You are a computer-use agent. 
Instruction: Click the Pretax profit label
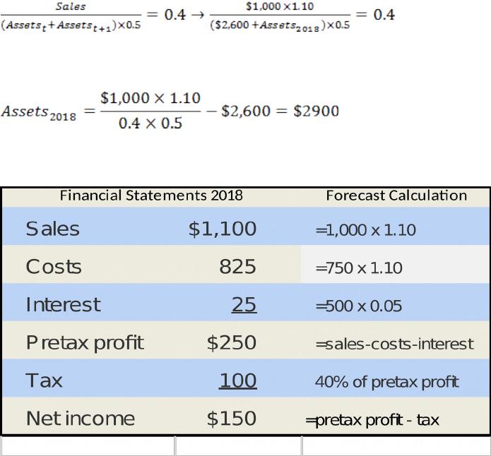(x=85, y=343)
